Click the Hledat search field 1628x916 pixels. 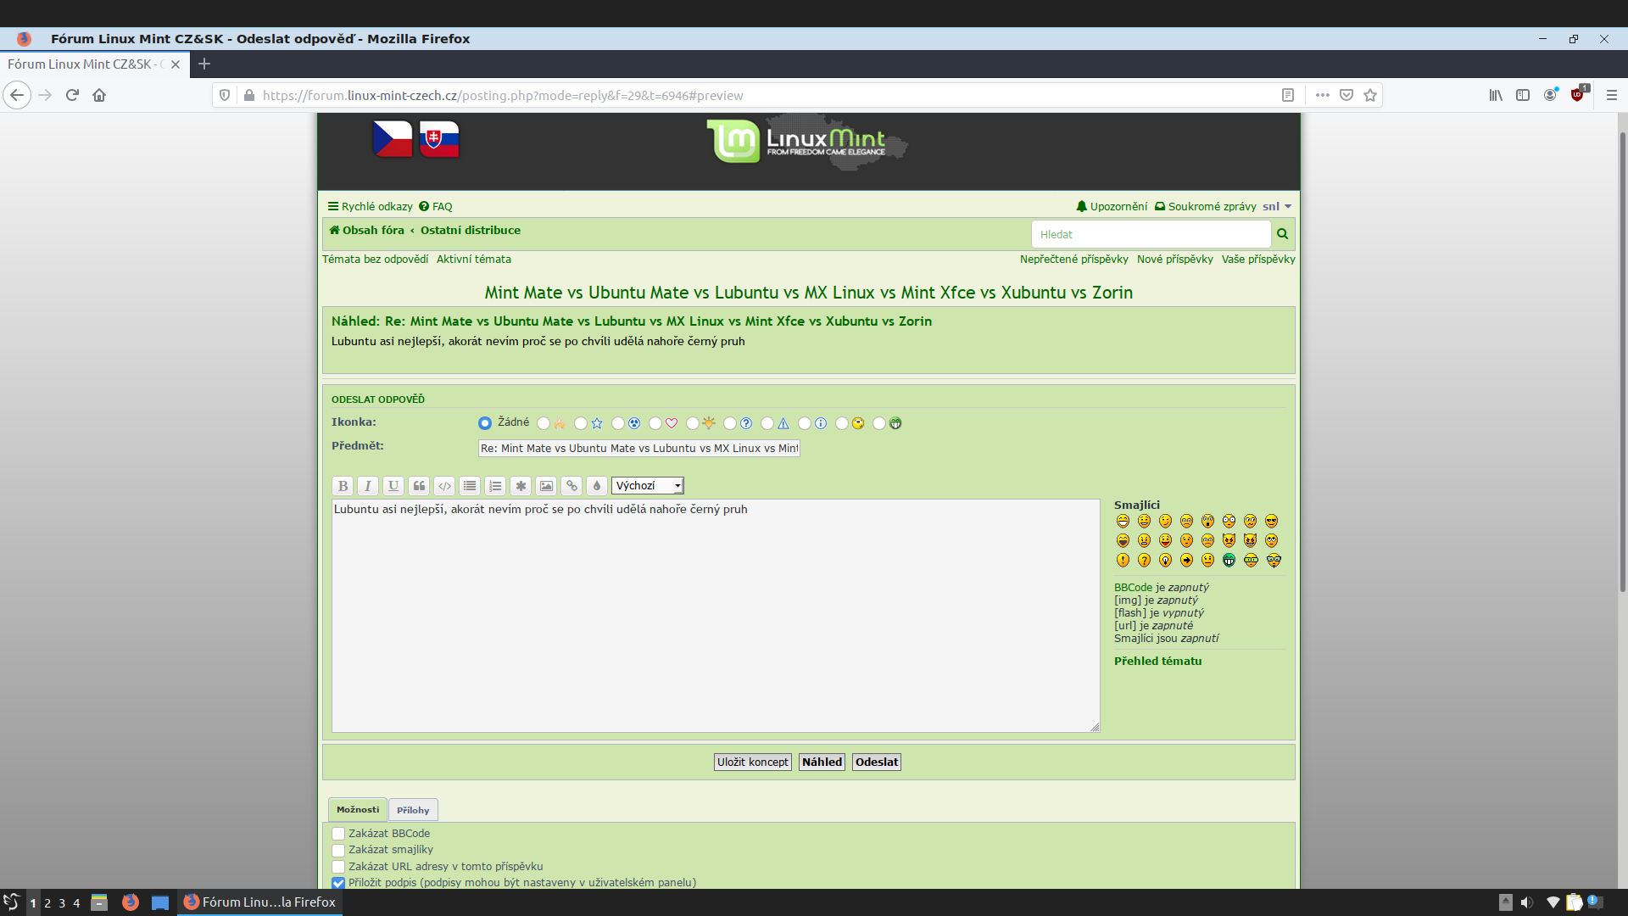tap(1151, 234)
